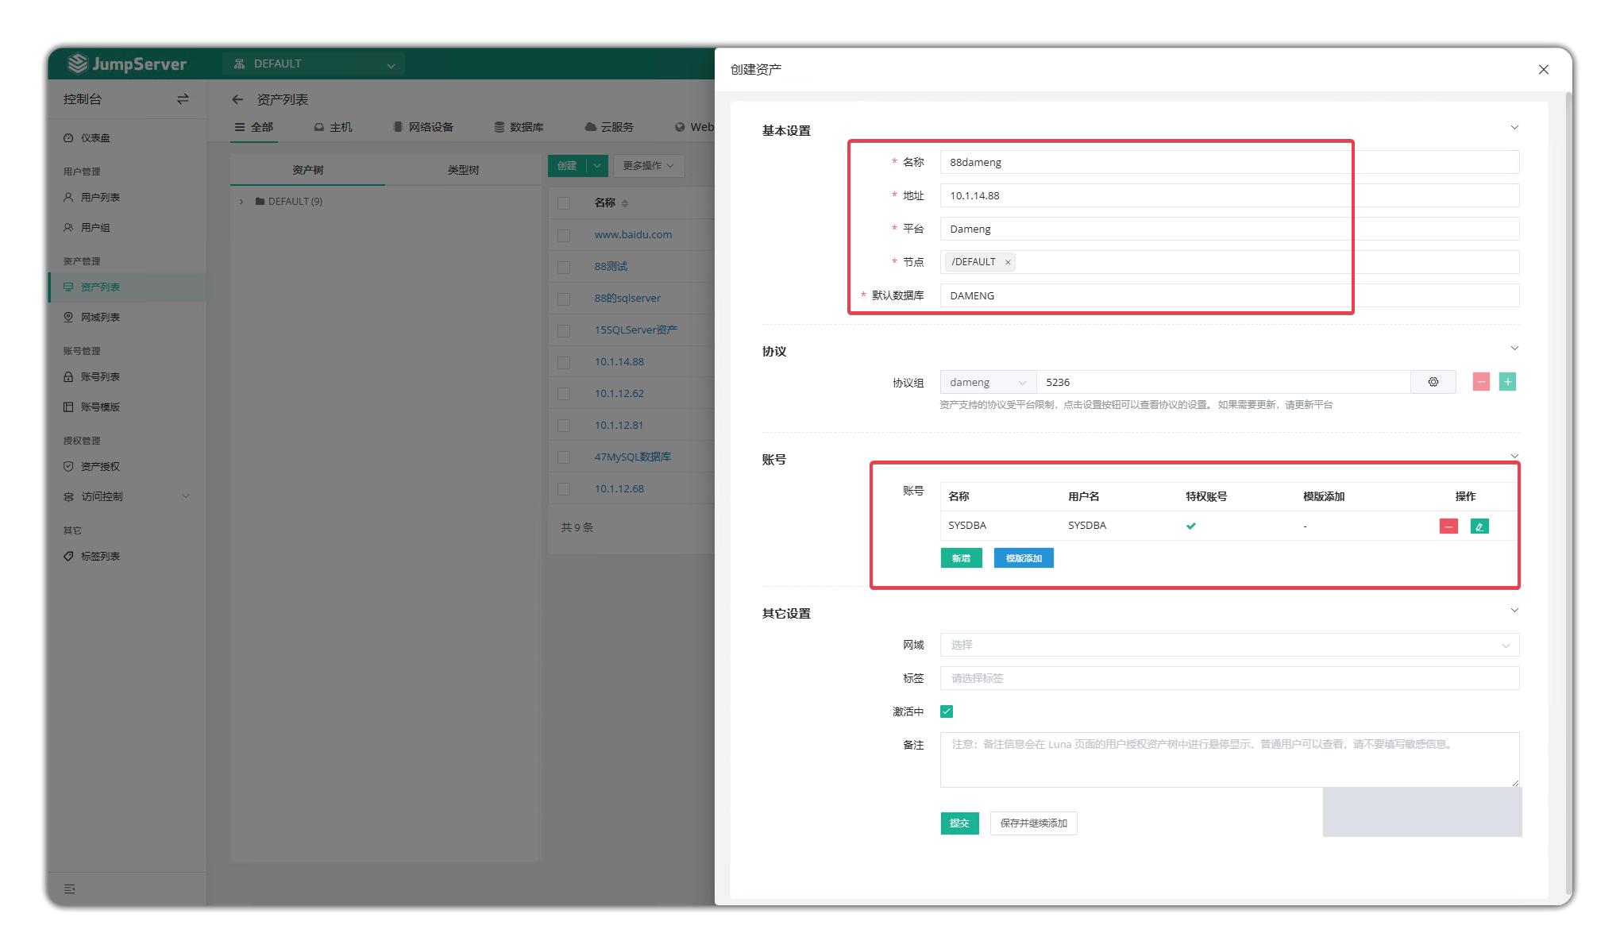Tick the select-all checkbox in the table header

coord(564,203)
